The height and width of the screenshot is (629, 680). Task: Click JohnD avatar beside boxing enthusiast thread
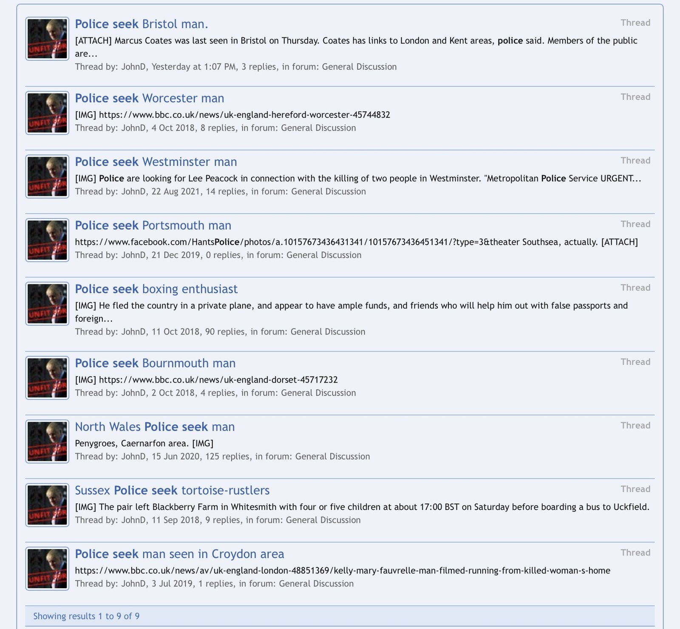pyautogui.click(x=47, y=303)
